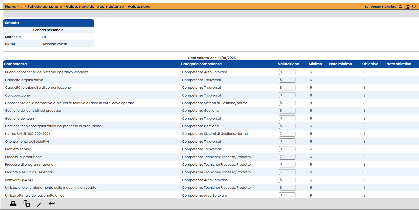This screenshot has width=419, height=210.
Task: Click the return arrow back icon
Action: tap(52, 203)
